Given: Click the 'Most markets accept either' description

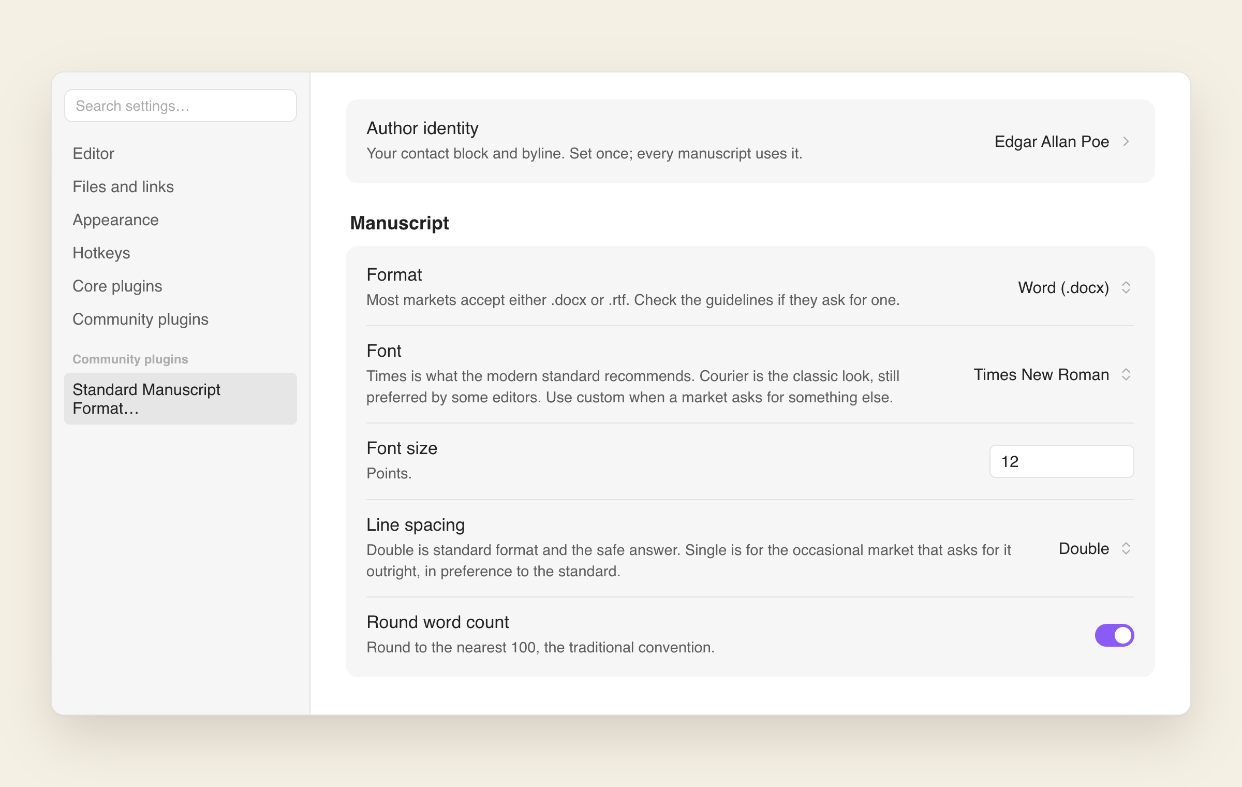Looking at the screenshot, I should point(633,300).
